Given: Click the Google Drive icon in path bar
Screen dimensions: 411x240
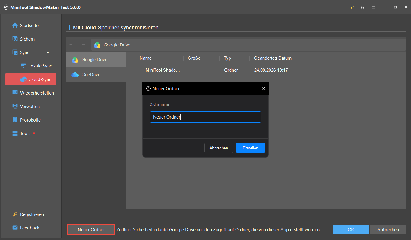Looking at the screenshot, I should 97,45.
